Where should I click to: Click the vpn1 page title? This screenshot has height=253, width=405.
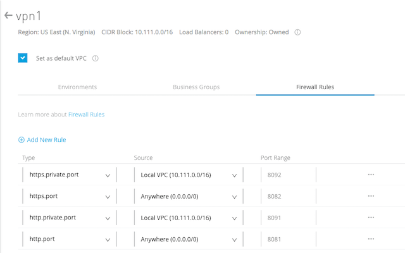[x=28, y=16]
